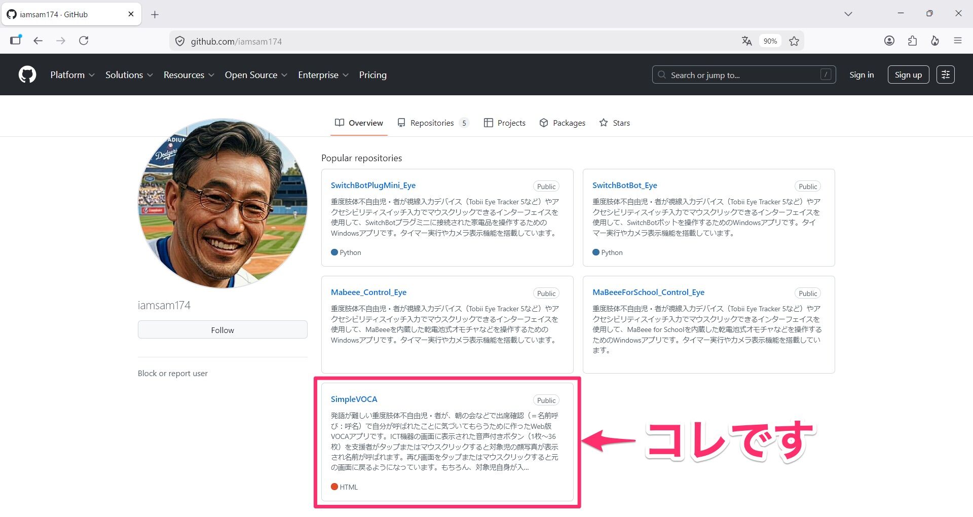973x517 pixels.
Task: Reload the page with refresh icon
Action: (84, 41)
